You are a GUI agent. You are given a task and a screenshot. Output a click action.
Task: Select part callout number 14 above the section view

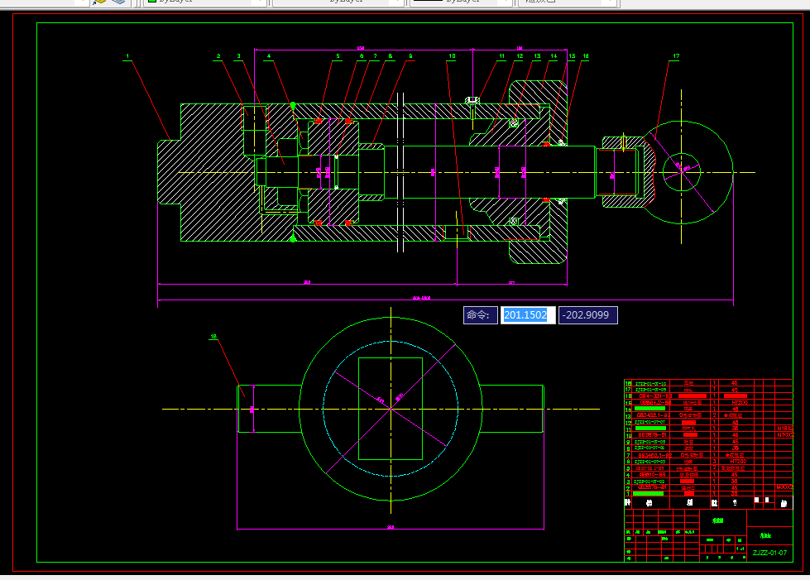[554, 55]
